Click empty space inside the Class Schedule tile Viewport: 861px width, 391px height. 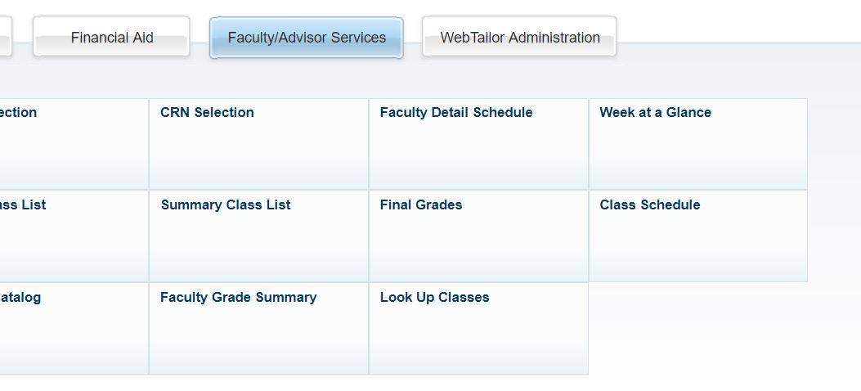697,249
